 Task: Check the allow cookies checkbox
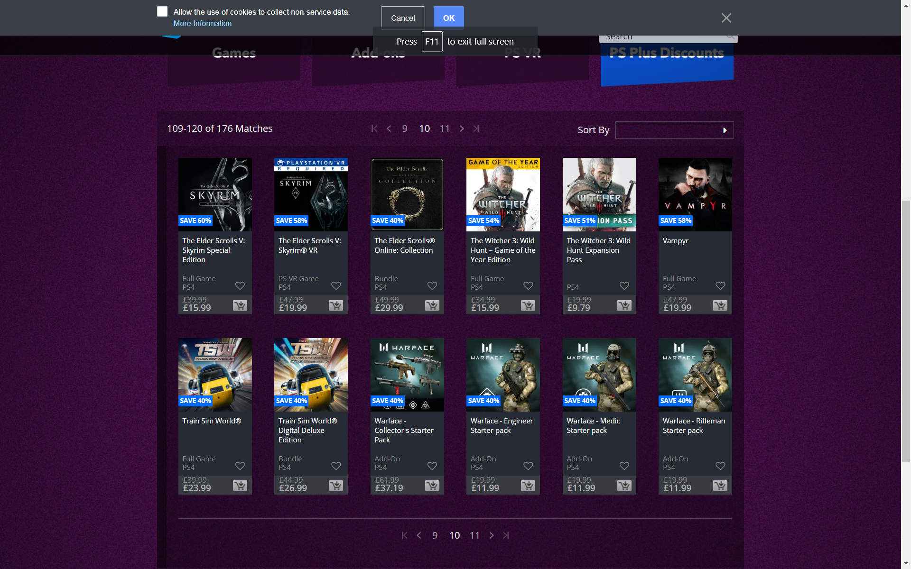[x=162, y=11]
